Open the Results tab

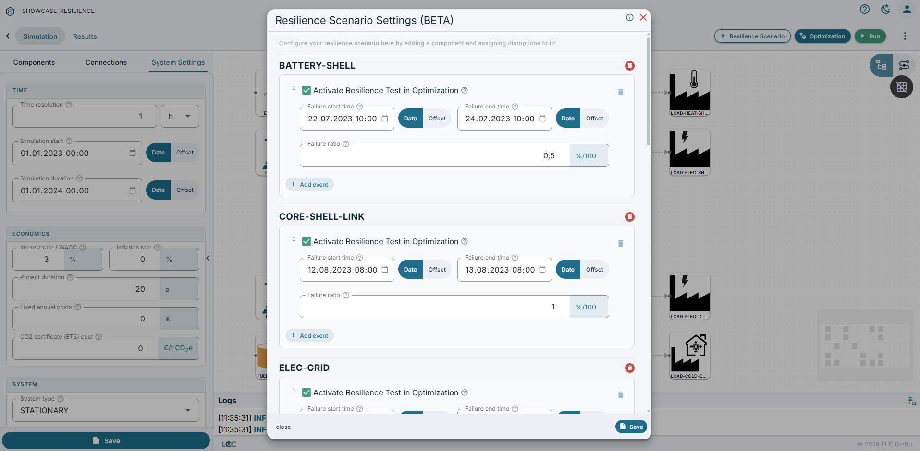tap(85, 36)
